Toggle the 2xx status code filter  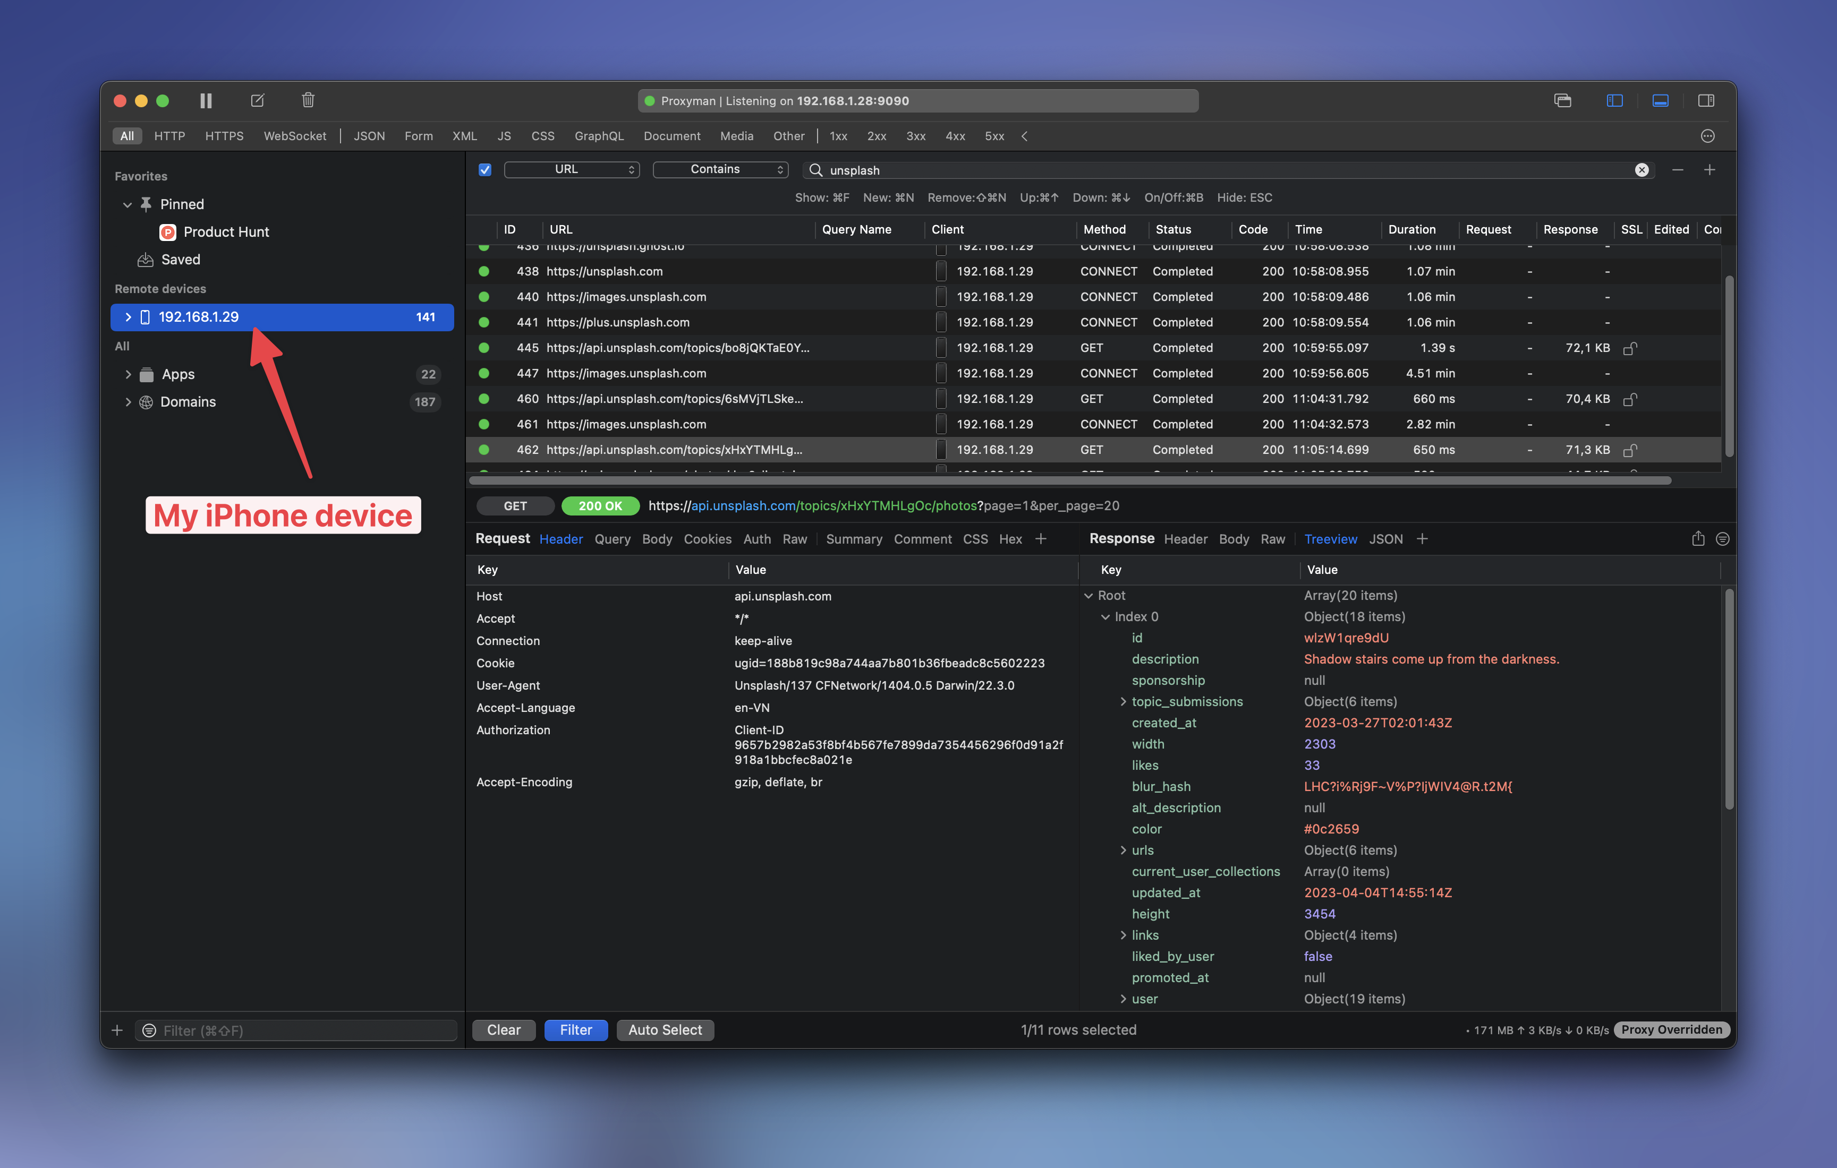pyautogui.click(x=877, y=136)
